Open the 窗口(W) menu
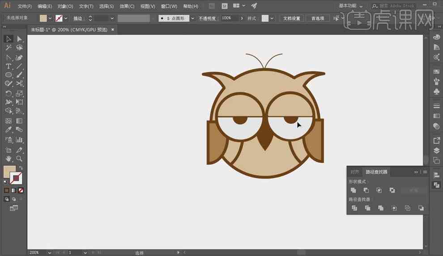 (169, 6)
